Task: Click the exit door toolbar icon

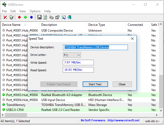Action: click(x=70, y=17)
